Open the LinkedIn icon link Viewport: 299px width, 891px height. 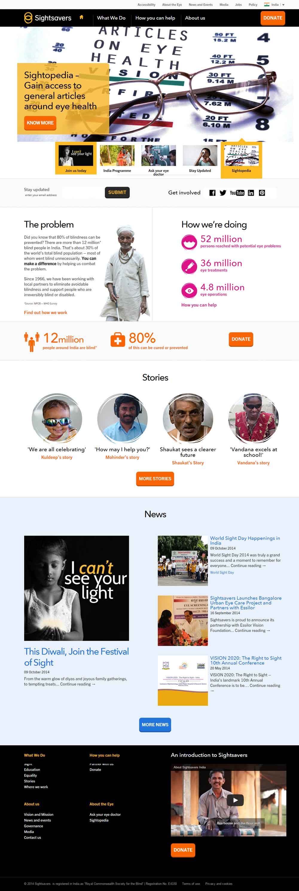coord(251,193)
